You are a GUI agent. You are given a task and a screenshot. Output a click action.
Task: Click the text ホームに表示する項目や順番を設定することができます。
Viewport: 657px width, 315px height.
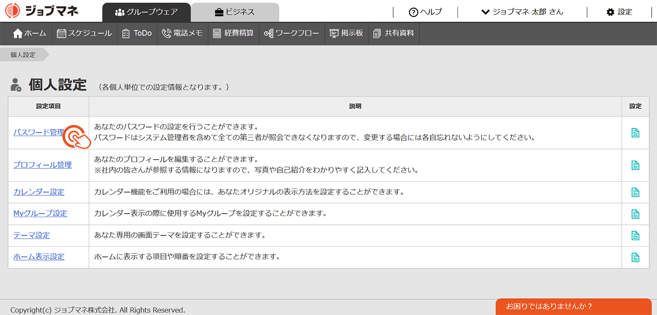point(187,257)
